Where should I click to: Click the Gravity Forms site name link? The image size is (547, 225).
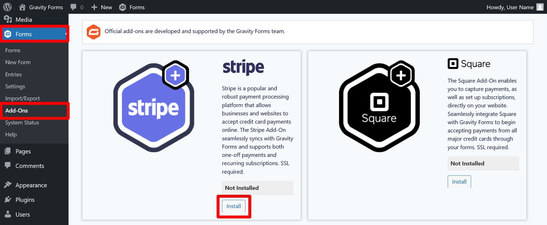46,7
